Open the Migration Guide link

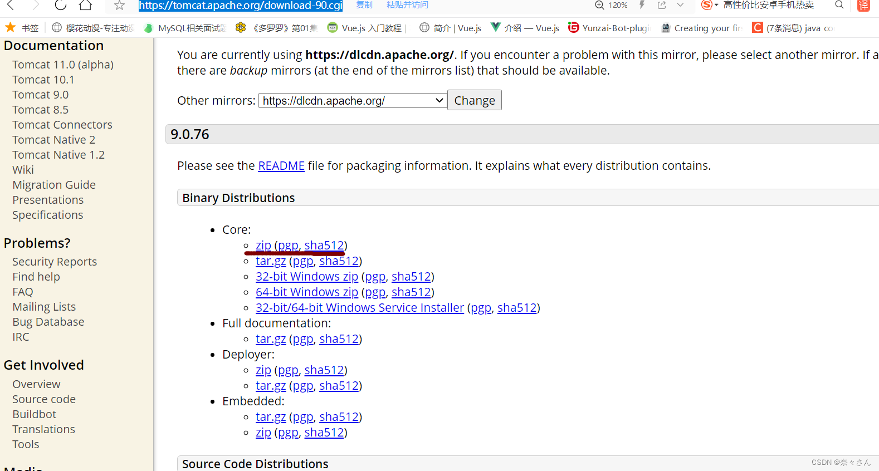[x=54, y=185]
